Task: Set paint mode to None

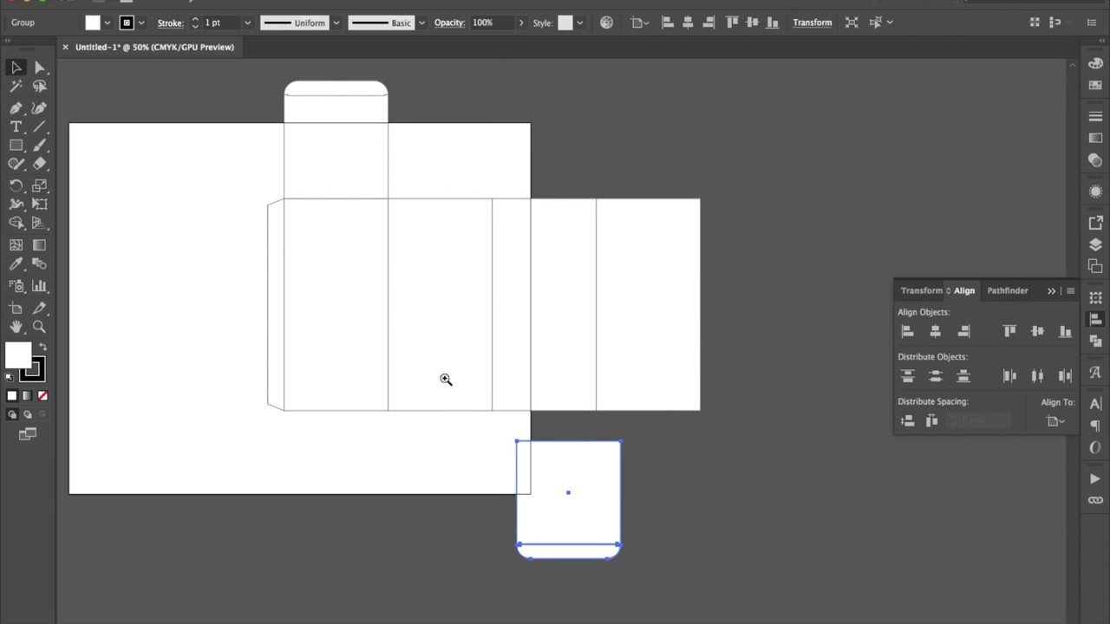Action: pyautogui.click(x=42, y=396)
